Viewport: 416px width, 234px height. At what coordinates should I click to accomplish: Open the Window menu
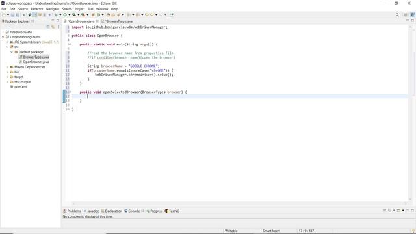click(102, 9)
